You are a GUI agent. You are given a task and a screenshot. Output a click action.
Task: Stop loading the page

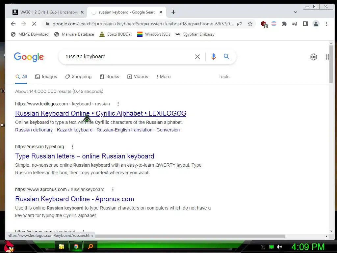[x=34, y=24]
